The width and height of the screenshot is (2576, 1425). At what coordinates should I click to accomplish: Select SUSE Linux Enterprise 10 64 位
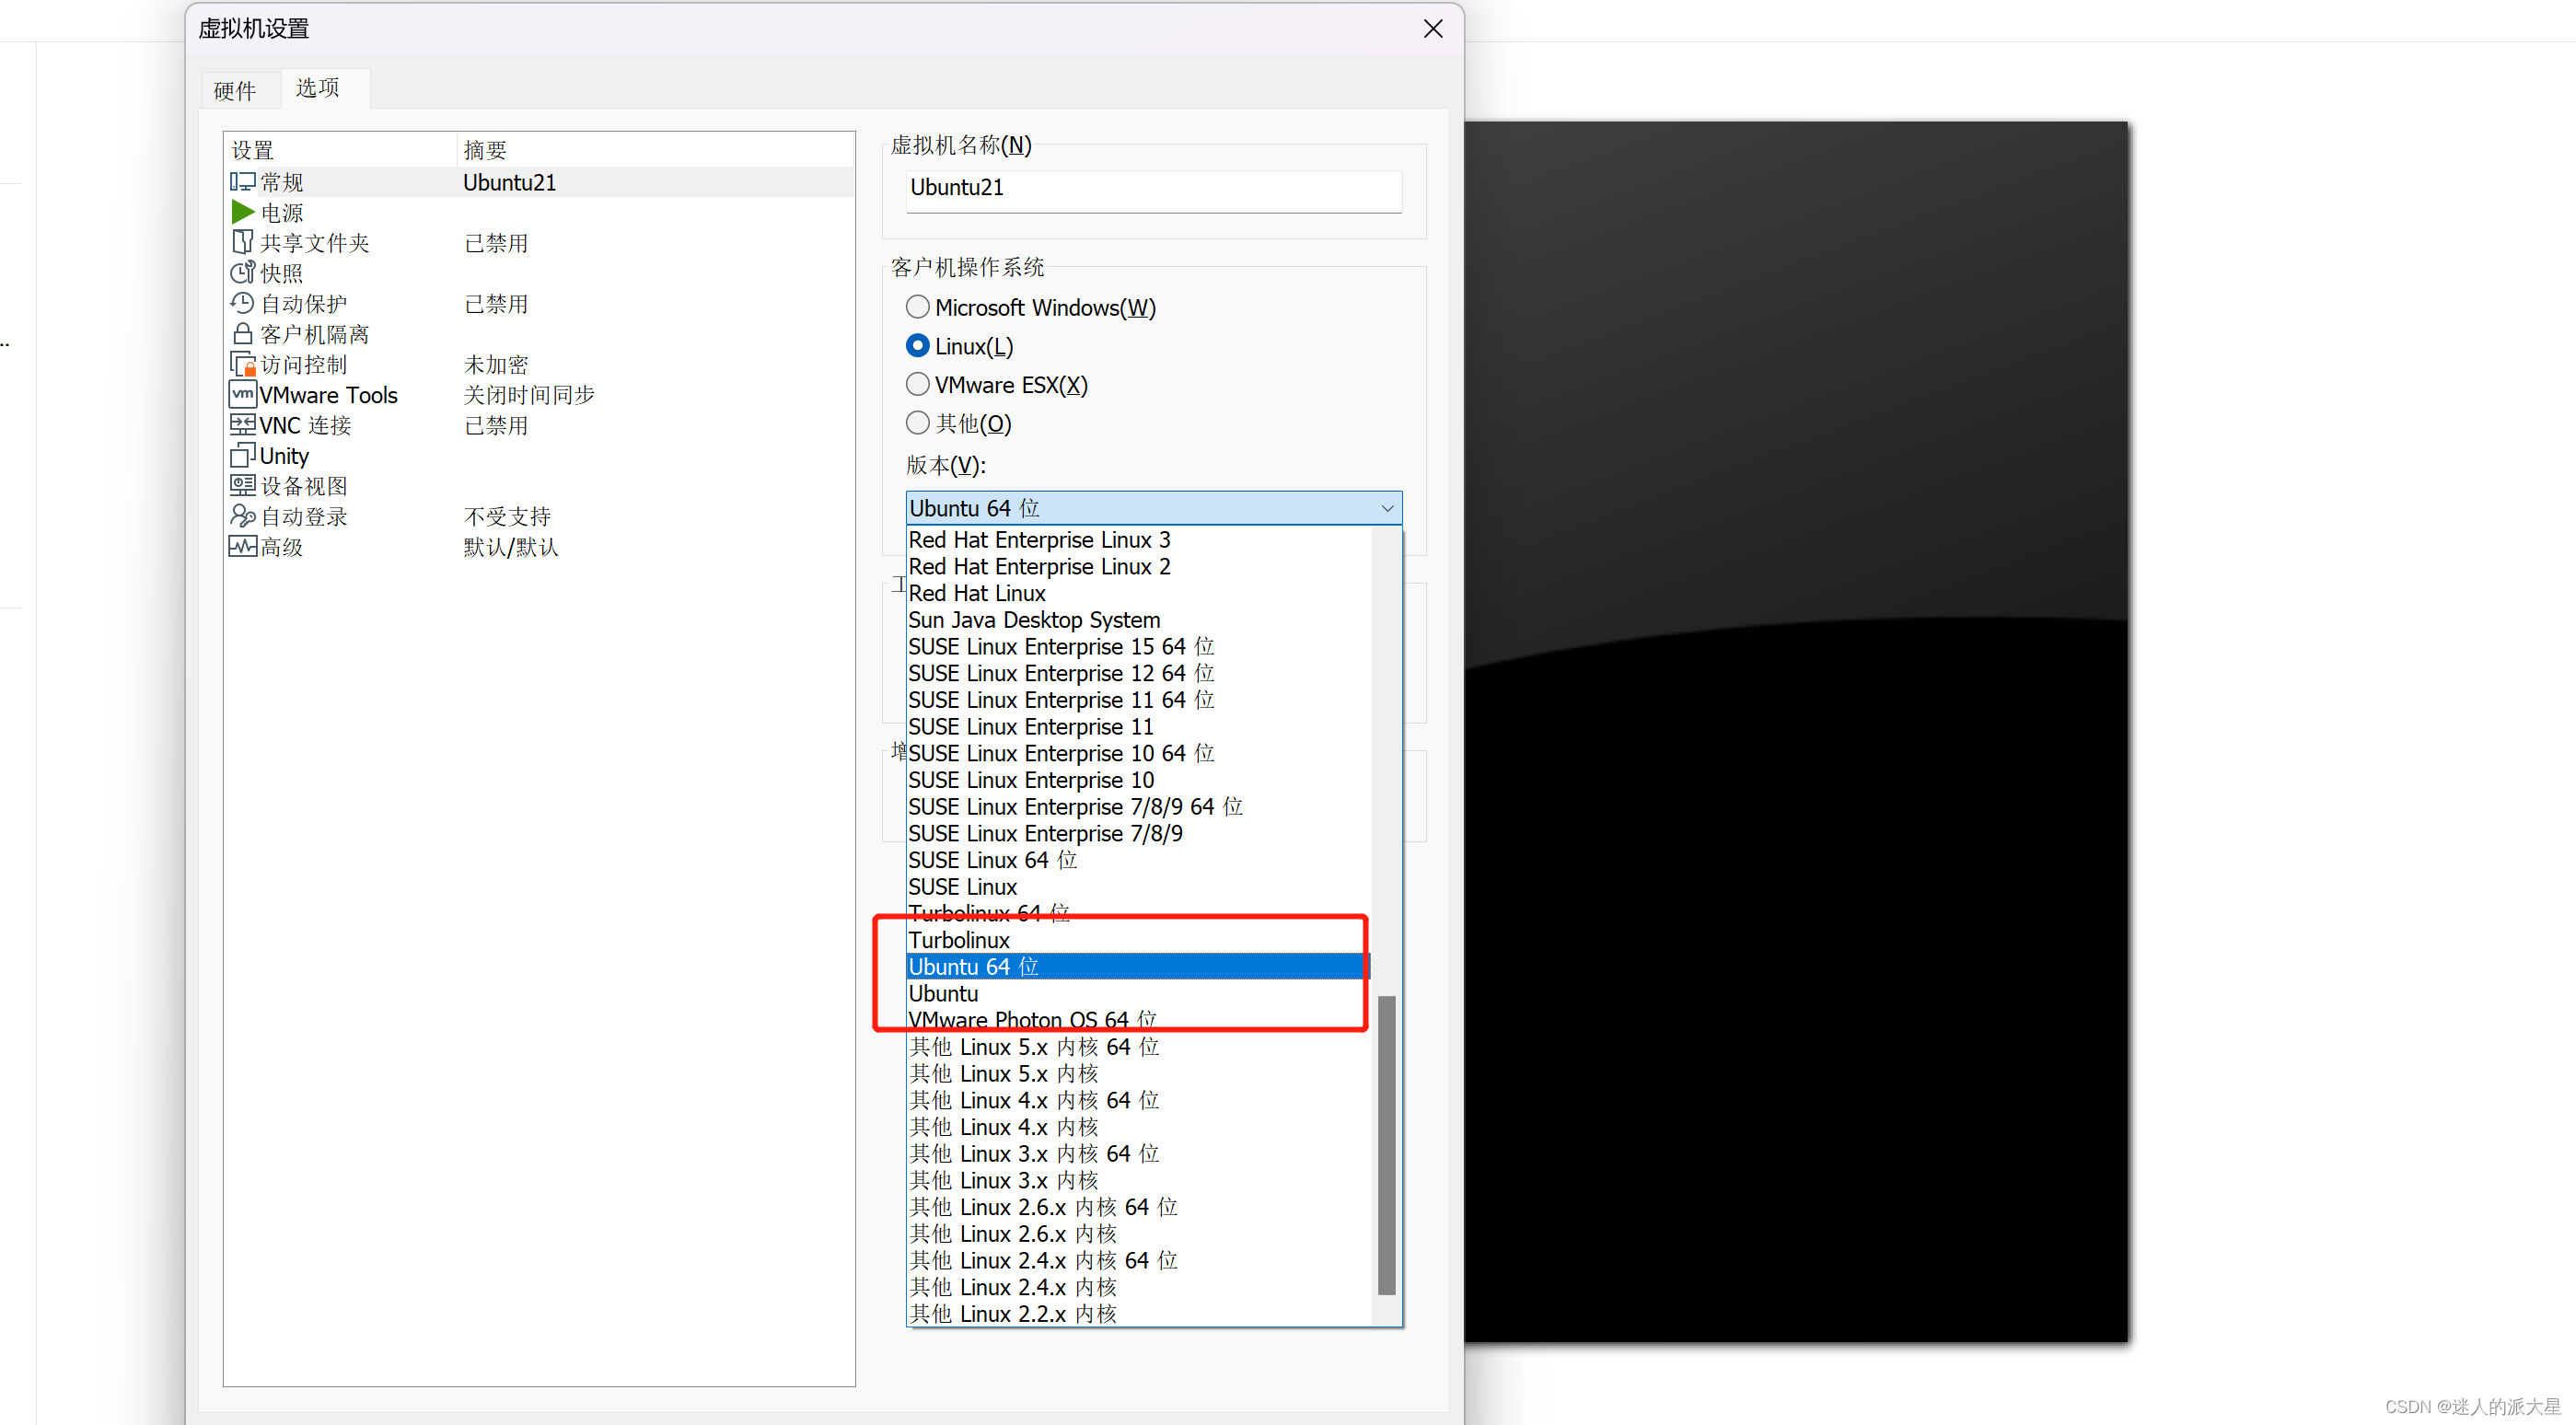[x=1139, y=753]
